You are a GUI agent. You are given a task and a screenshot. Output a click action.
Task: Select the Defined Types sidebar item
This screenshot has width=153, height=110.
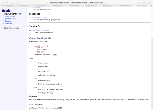pyautogui.click(x=10, y=19)
